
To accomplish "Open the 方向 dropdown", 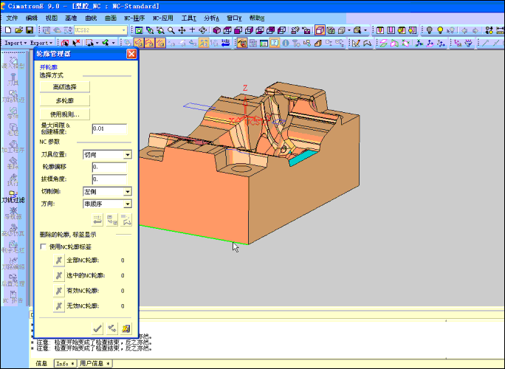I will pyautogui.click(x=128, y=204).
